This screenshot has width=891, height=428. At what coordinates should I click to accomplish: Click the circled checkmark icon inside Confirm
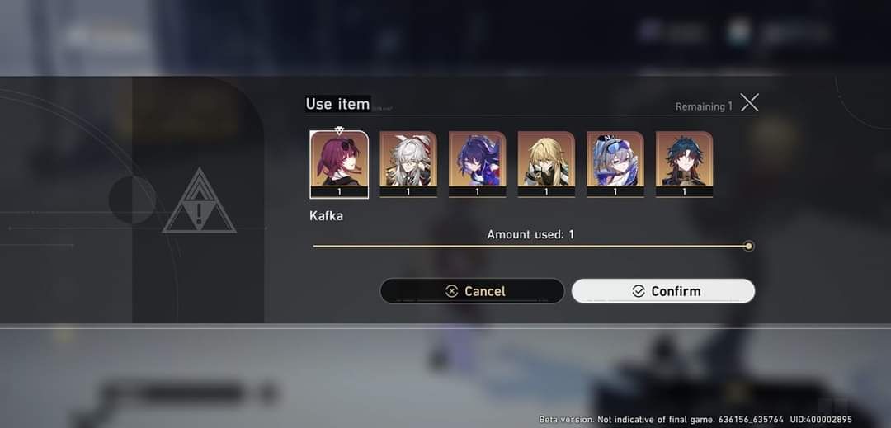(x=638, y=291)
